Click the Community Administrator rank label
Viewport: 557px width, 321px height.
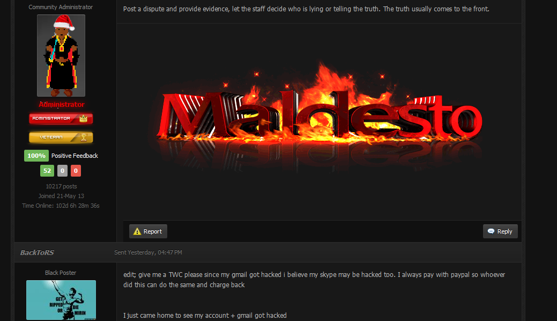point(61,7)
